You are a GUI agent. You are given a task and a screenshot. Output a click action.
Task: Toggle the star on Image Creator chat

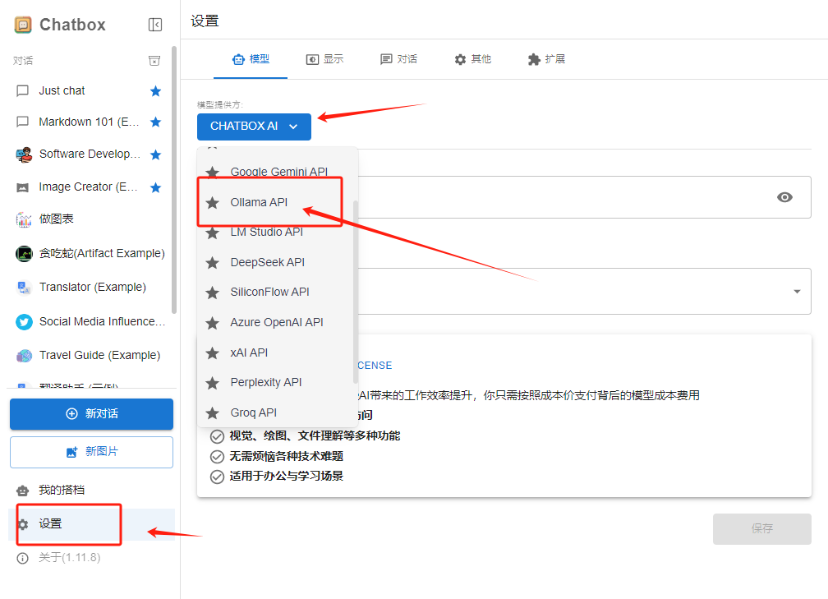155,187
